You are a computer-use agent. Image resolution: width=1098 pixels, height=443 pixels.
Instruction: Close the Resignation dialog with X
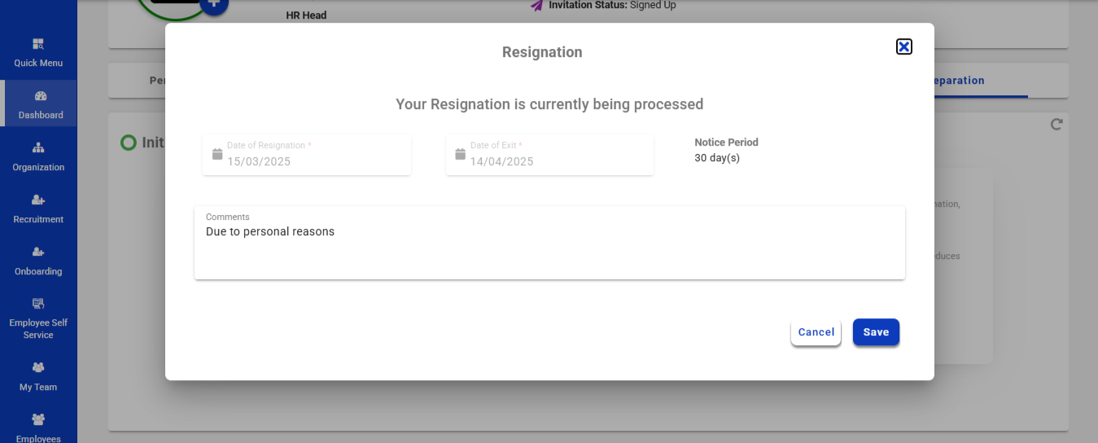[x=903, y=46]
